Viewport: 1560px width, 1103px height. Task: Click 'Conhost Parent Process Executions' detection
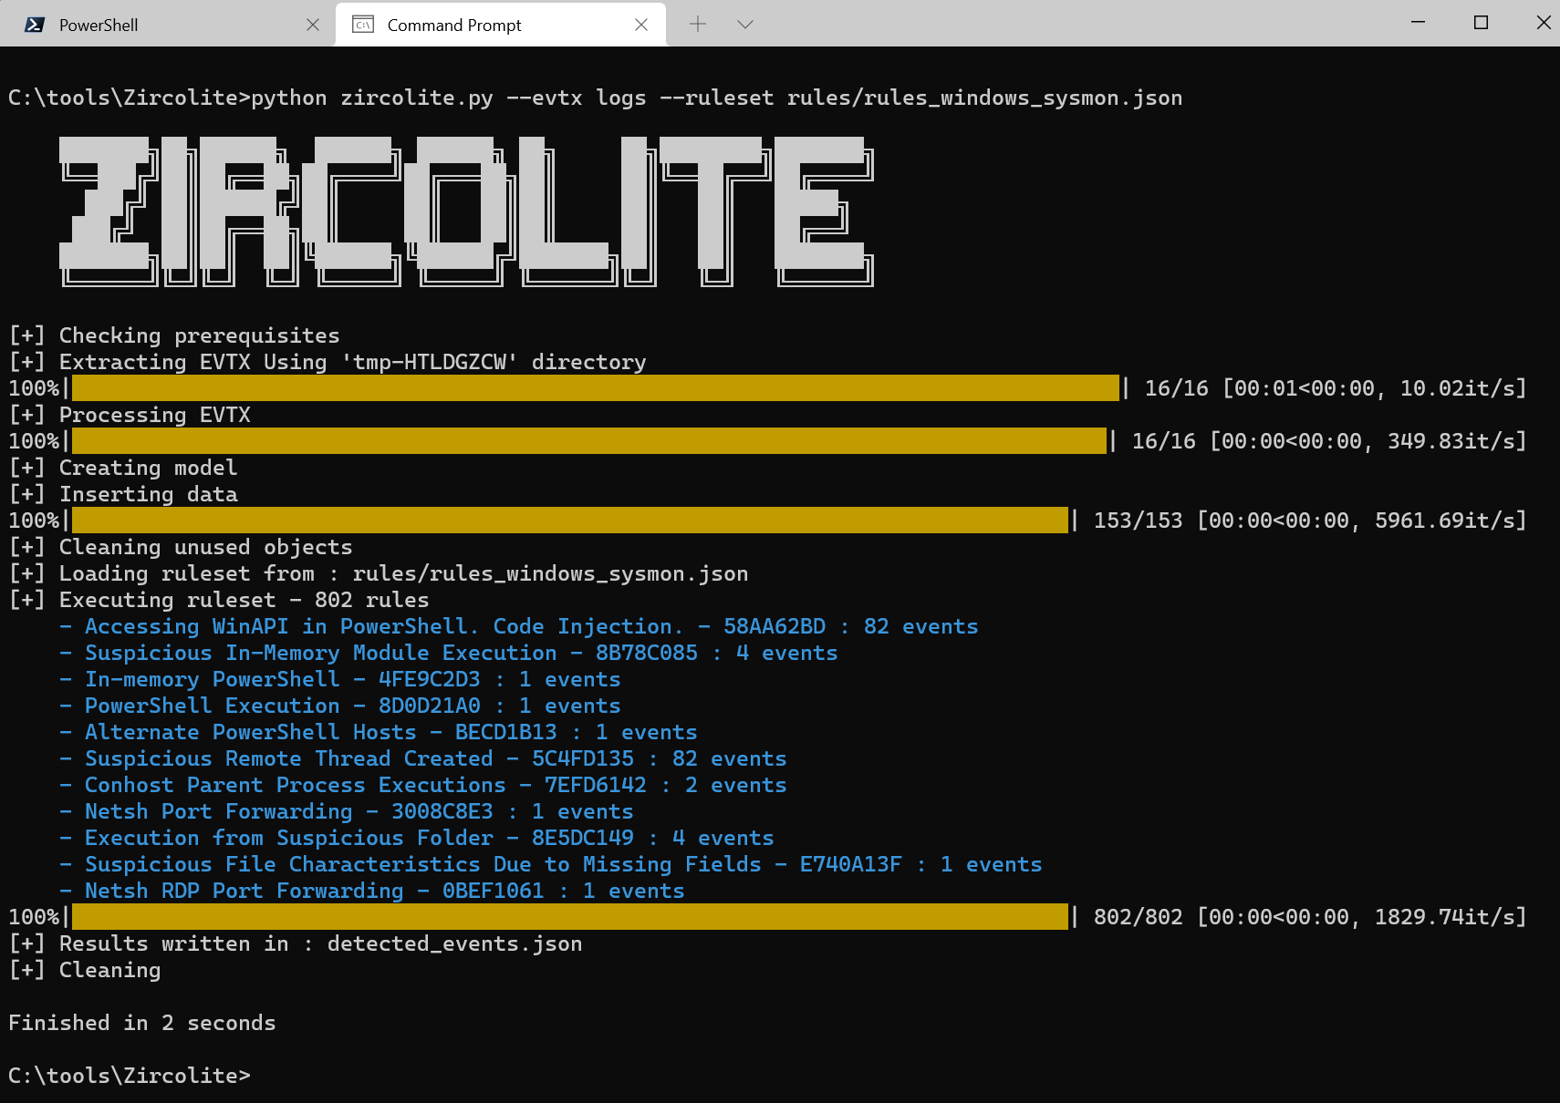pyautogui.click(x=422, y=785)
